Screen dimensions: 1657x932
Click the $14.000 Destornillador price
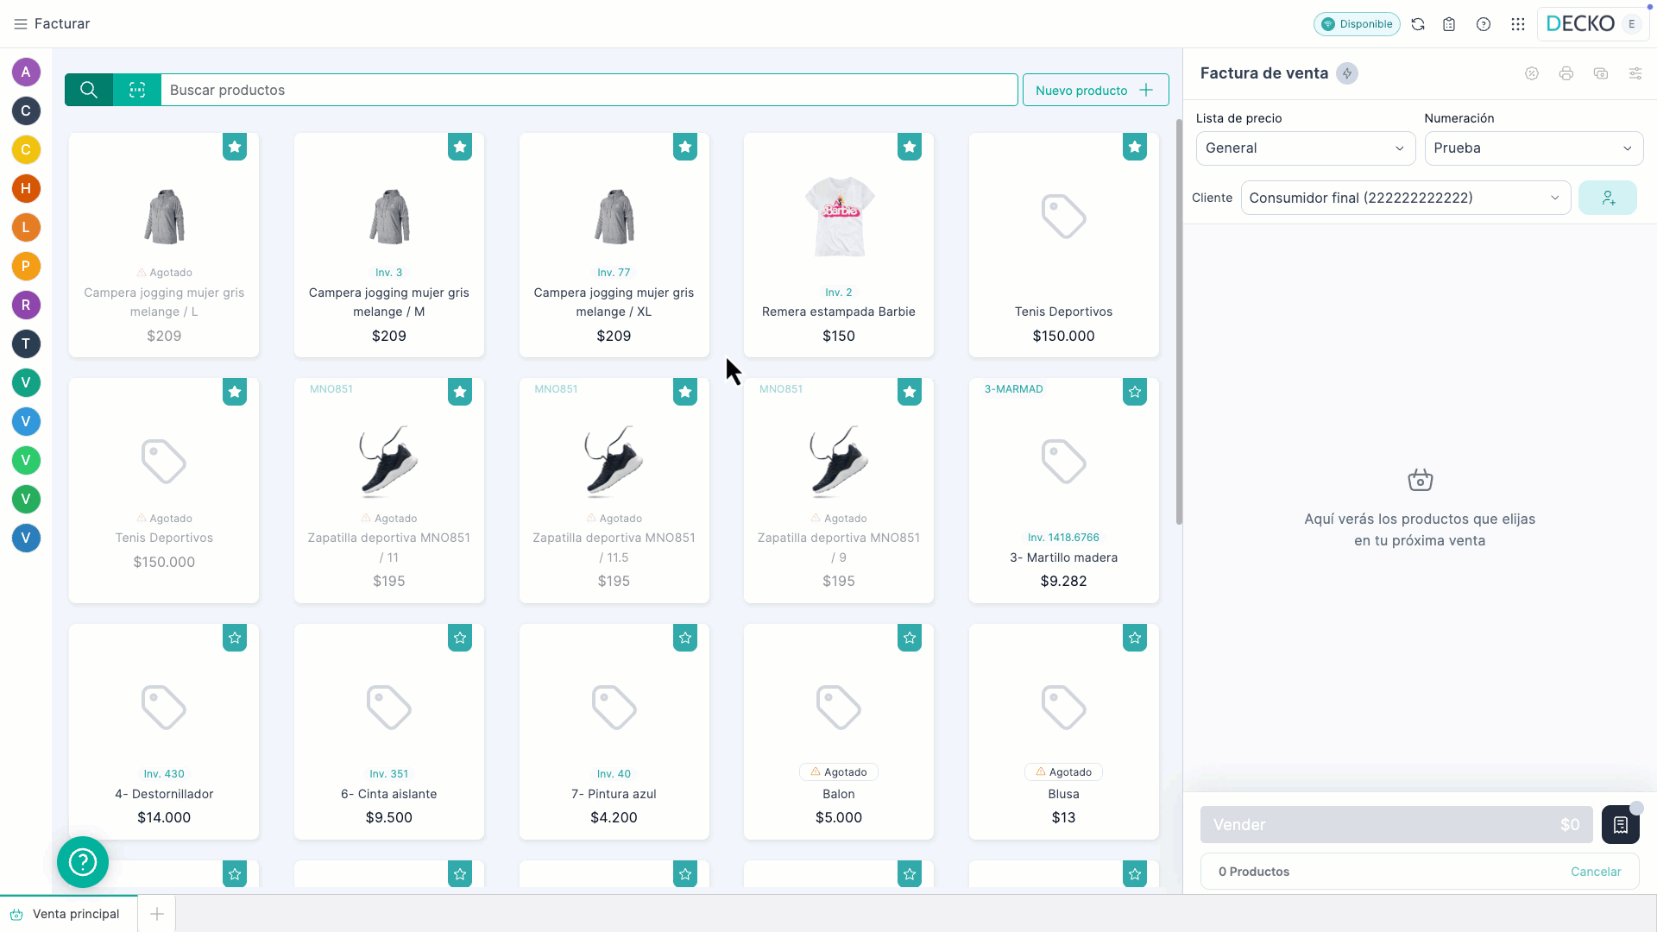164,817
